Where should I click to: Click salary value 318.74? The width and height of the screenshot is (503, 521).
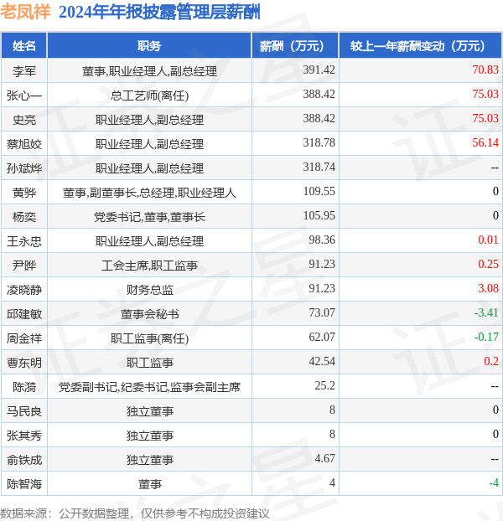[319, 167]
